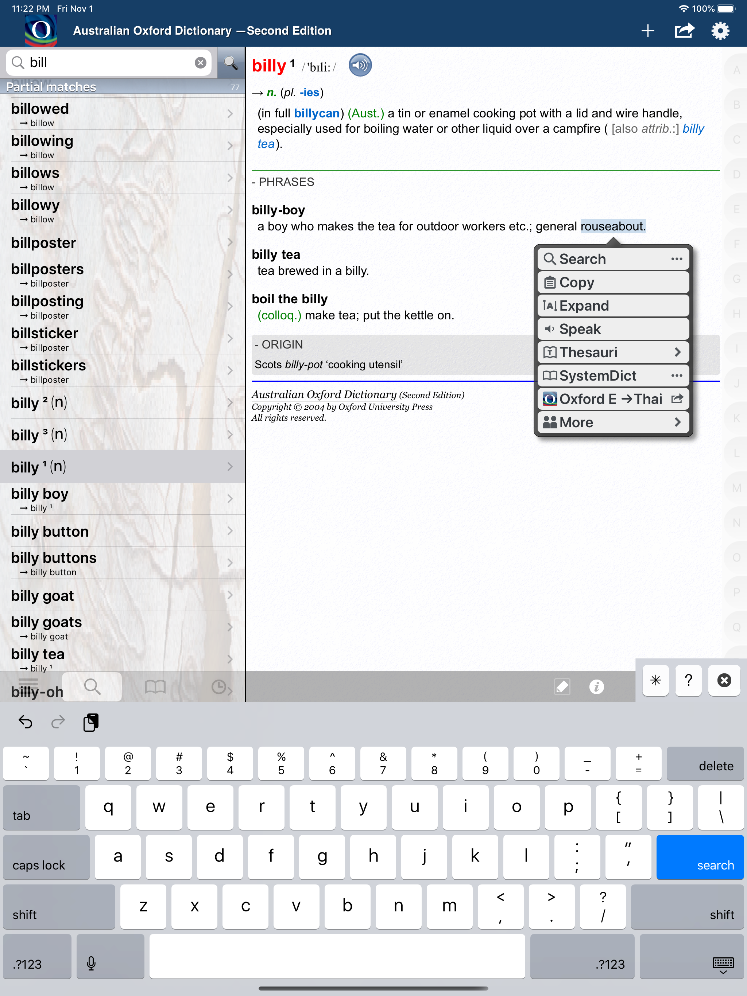Tap ellipsis next to SystemDict option
This screenshot has width=747, height=996.
click(x=676, y=376)
